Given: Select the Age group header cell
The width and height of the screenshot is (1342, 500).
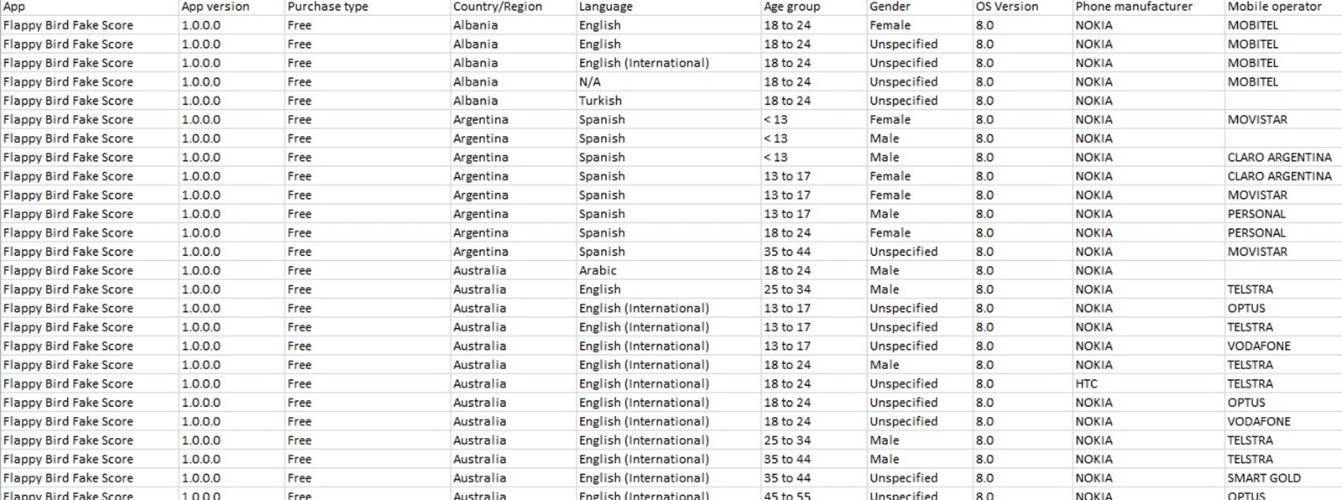Looking at the screenshot, I should point(813,7).
